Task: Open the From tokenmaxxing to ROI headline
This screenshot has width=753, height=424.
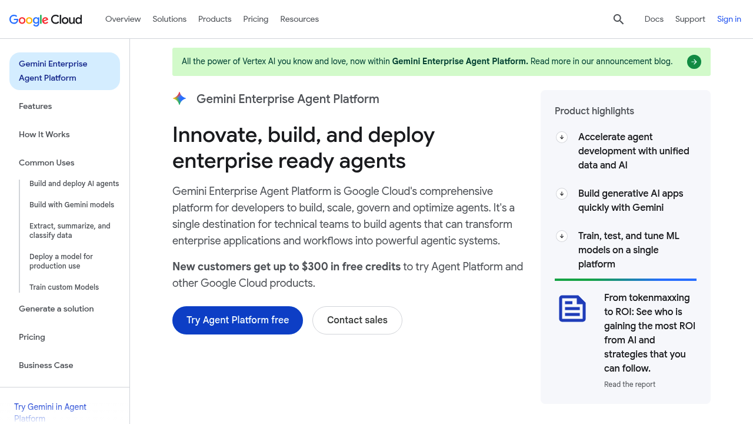Action: 649,333
